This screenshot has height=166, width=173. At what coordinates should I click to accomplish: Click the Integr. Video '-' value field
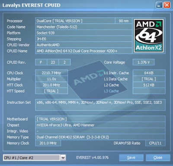coord(100,131)
